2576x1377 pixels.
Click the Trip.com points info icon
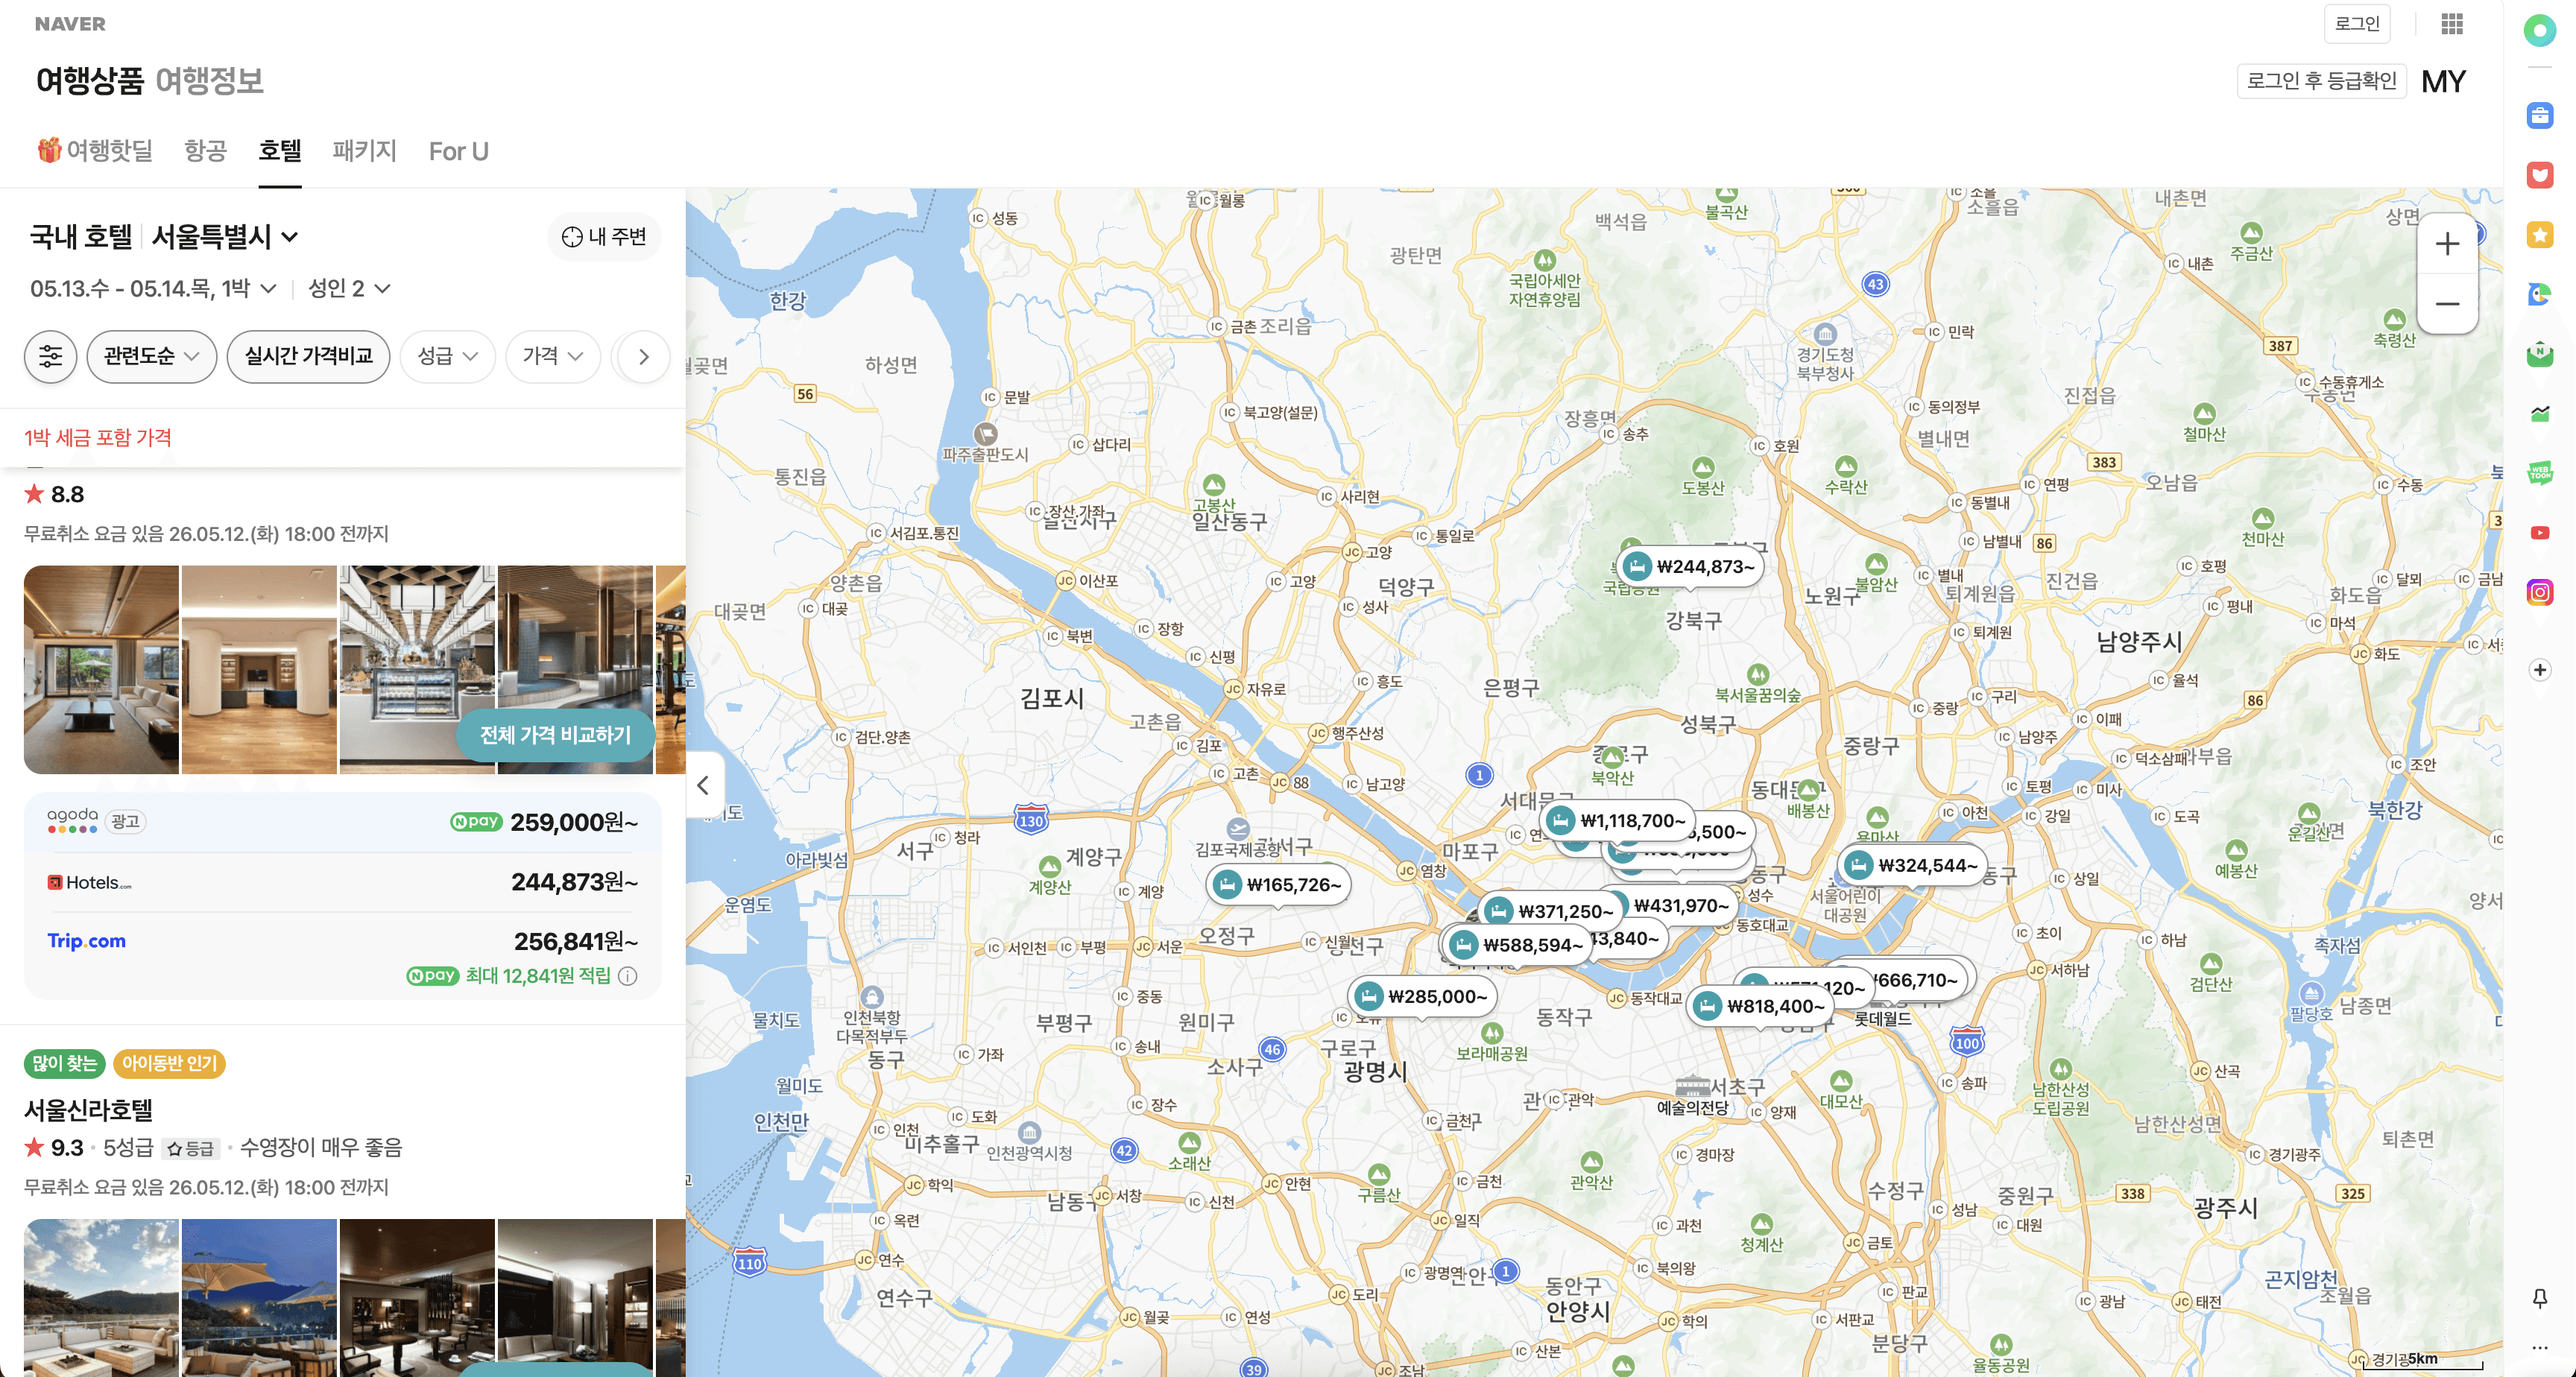point(628,976)
